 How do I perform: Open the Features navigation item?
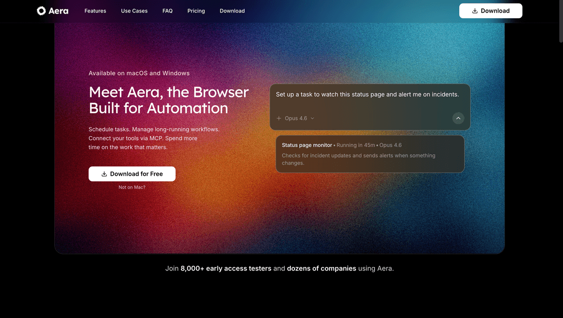tap(95, 10)
